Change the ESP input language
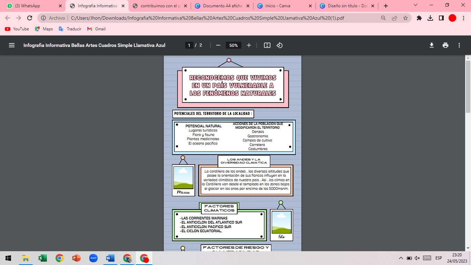Screen dimensions: 471x265 [x=439, y=258]
